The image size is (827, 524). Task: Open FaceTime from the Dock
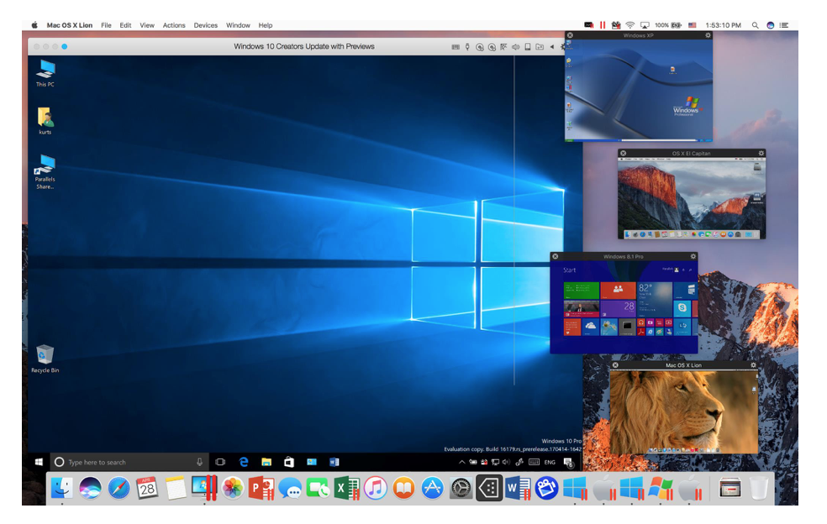point(318,488)
